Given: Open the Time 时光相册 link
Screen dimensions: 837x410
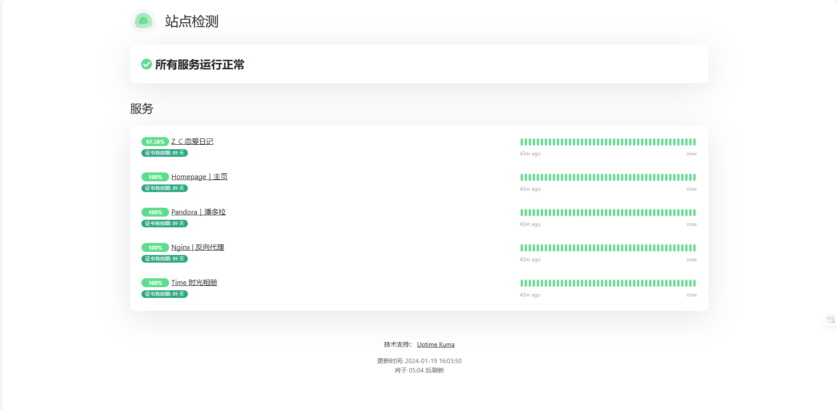Looking at the screenshot, I should point(194,282).
